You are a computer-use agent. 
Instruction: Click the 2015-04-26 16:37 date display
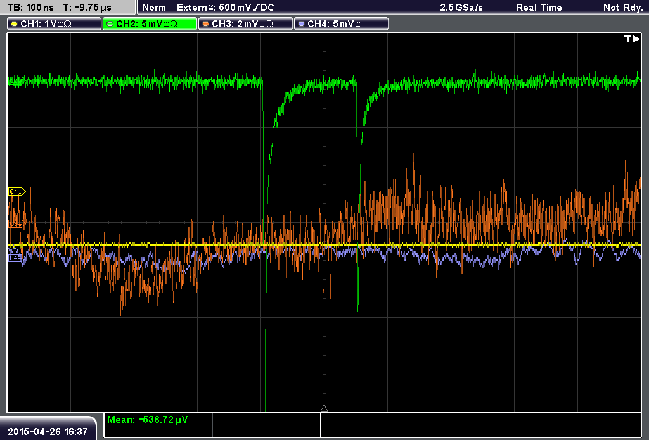[48, 431]
